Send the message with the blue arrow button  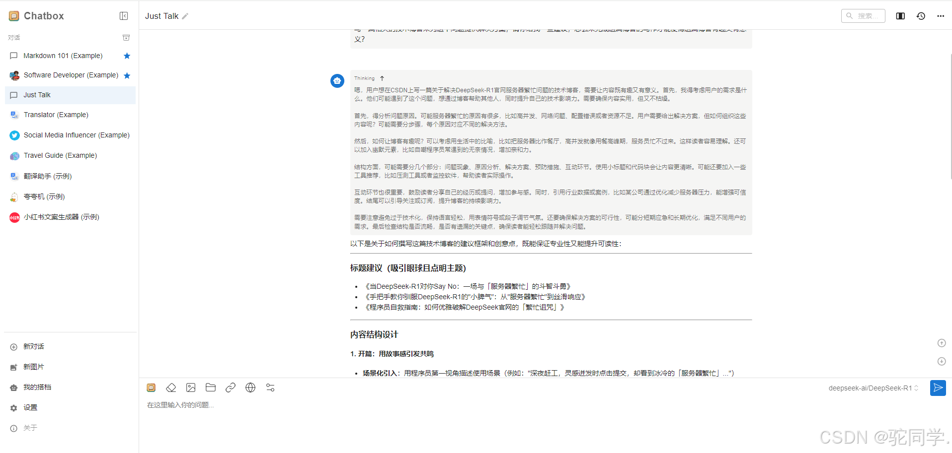point(938,388)
